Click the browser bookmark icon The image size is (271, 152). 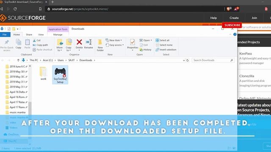pyautogui.click(x=40, y=9)
